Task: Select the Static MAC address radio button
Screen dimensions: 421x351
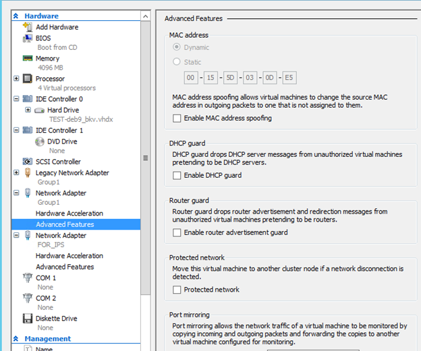Action: pos(176,62)
